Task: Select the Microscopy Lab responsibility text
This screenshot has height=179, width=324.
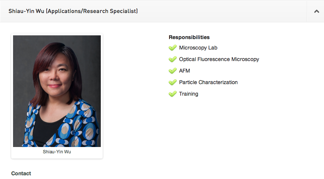Action: [x=198, y=48]
